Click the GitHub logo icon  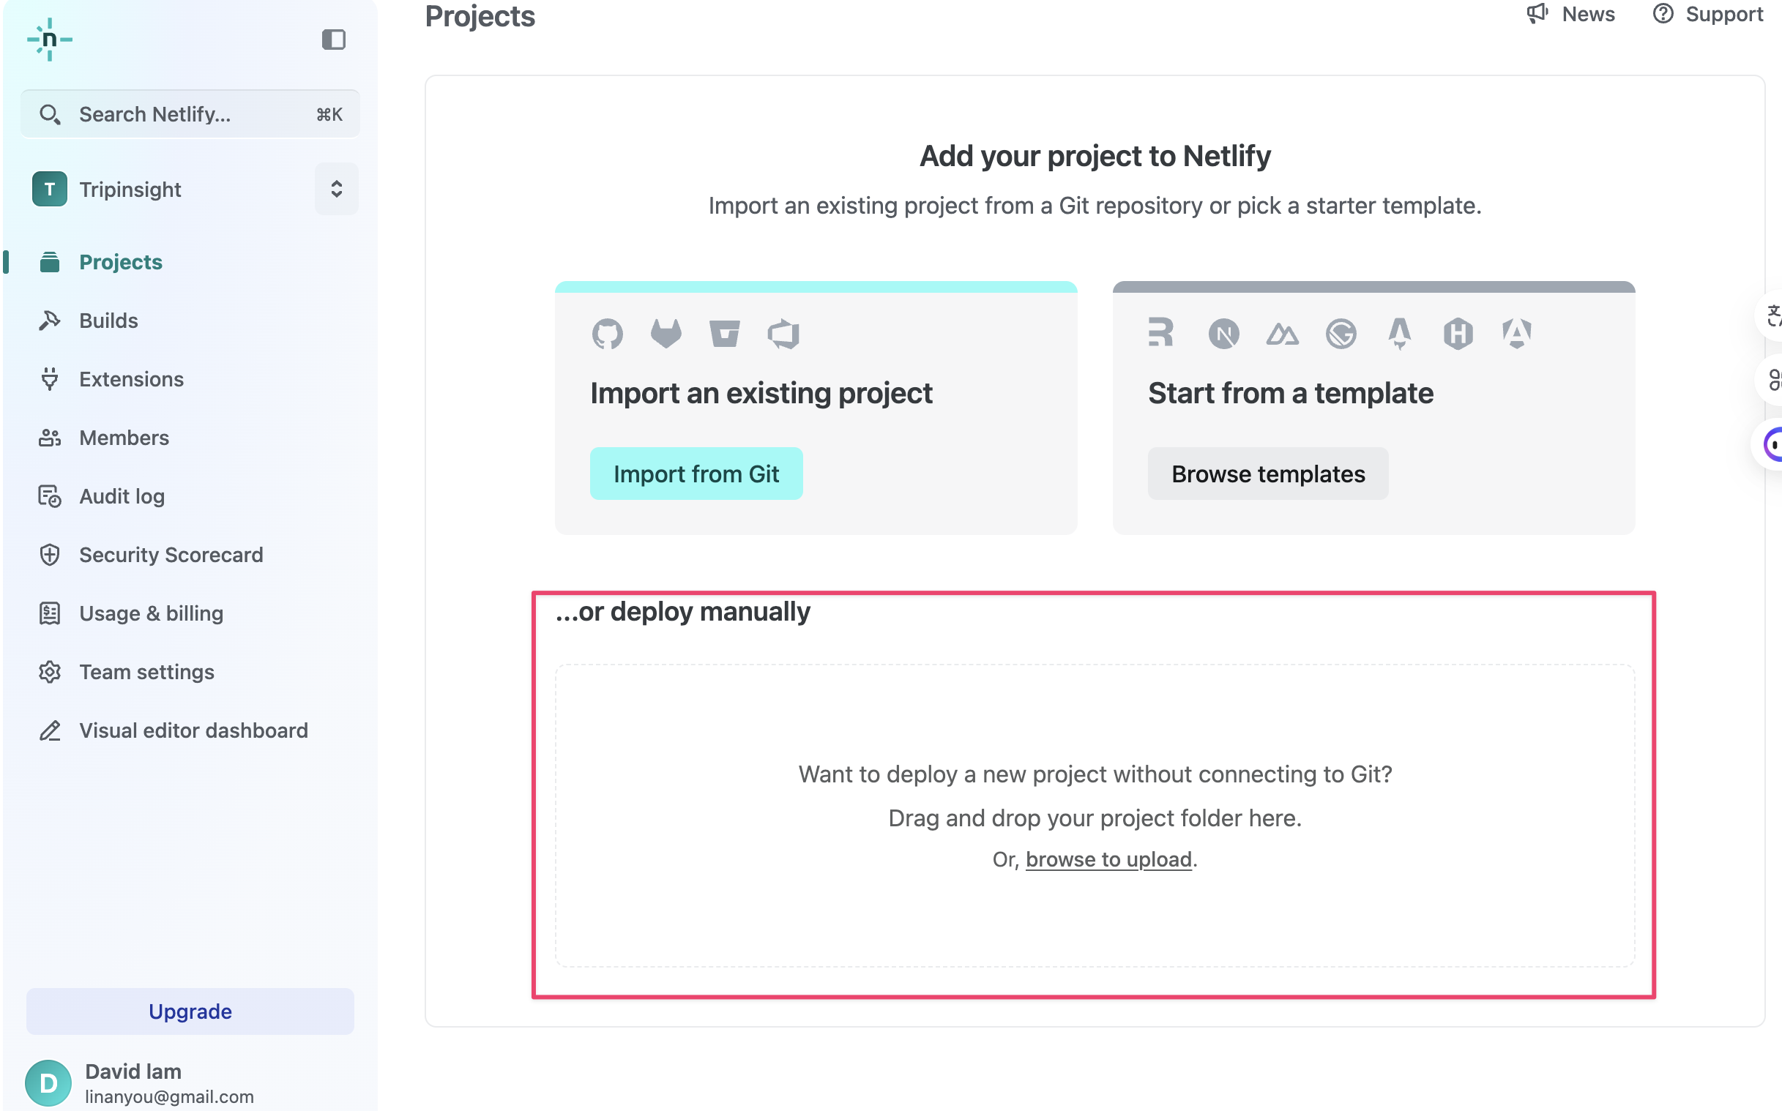pos(607,334)
